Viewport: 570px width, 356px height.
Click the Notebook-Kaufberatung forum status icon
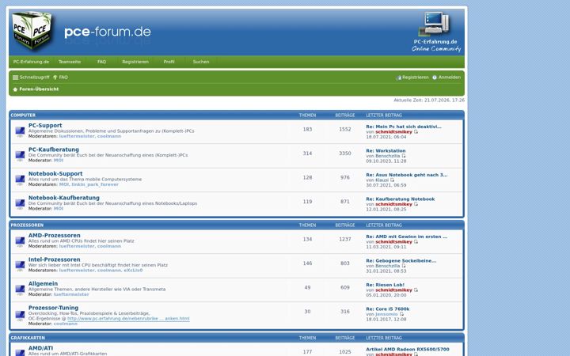tap(20, 203)
